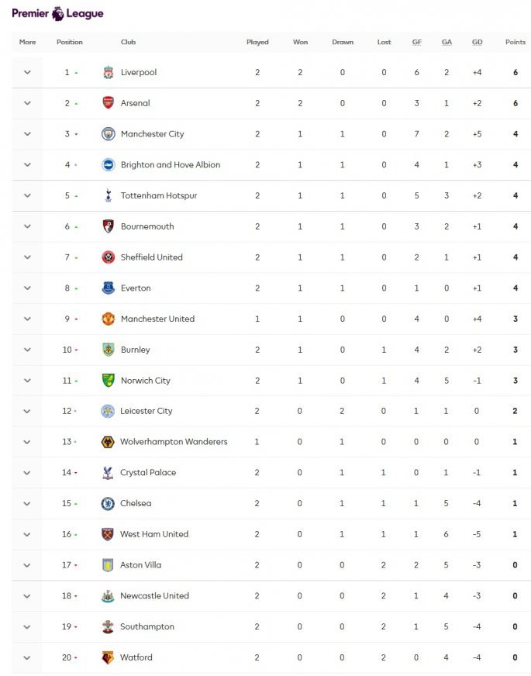Image resolution: width=531 pixels, height=676 pixels.
Task: Open the Leicester City club link
Action: click(x=146, y=411)
